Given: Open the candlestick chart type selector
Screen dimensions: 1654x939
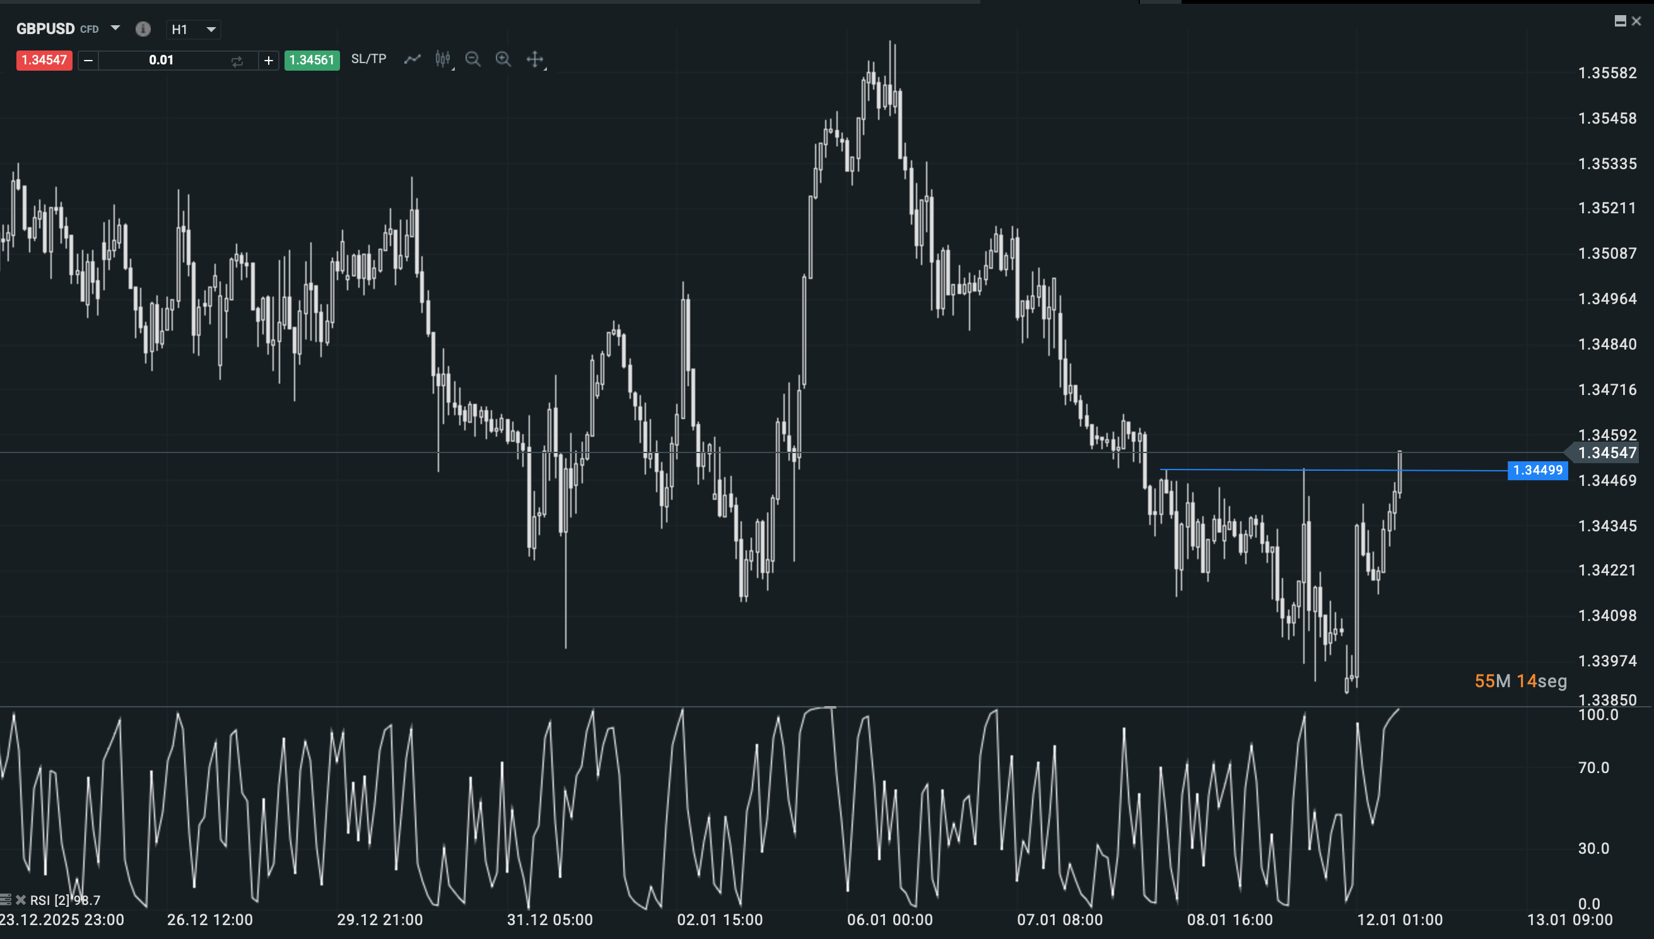Looking at the screenshot, I should click(x=443, y=59).
